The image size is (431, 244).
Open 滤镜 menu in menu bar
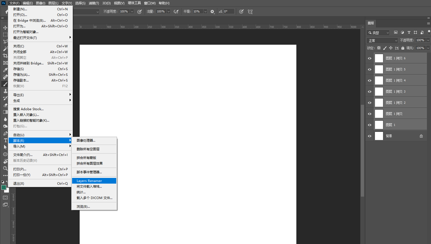(x=94, y=3)
